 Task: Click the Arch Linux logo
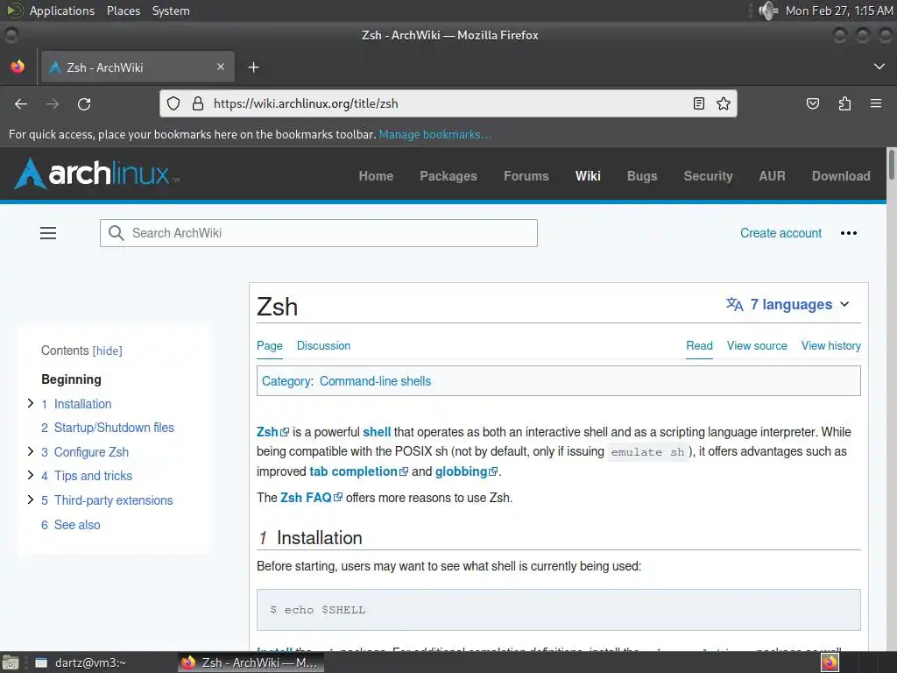[x=96, y=174]
